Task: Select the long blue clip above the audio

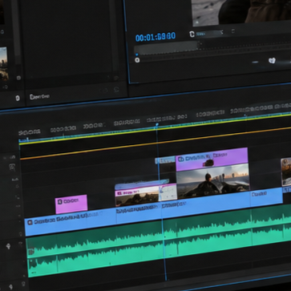Action: pyautogui.click(x=154, y=211)
